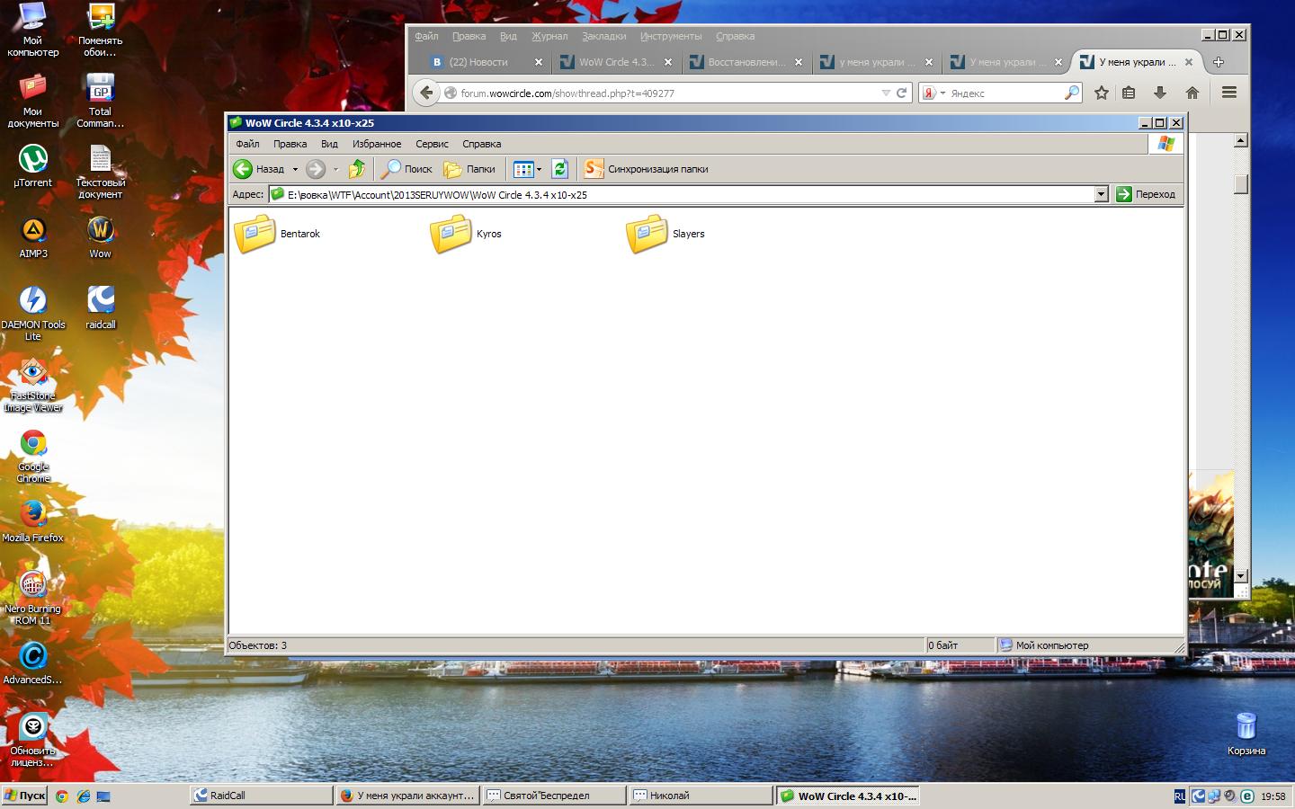The height and width of the screenshot is (809, 1295).
Task: Click Синхронизация папки toolbar button
Action: tap(646, 169)
